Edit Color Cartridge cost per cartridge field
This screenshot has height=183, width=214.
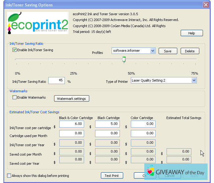[x=143, y=124]
